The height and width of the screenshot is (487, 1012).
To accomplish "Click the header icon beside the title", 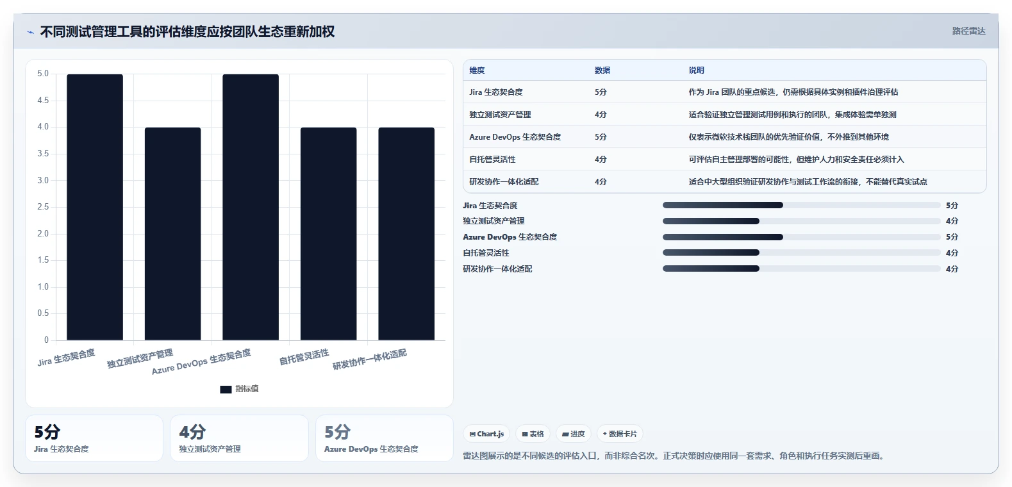I will tap(30, 32).
